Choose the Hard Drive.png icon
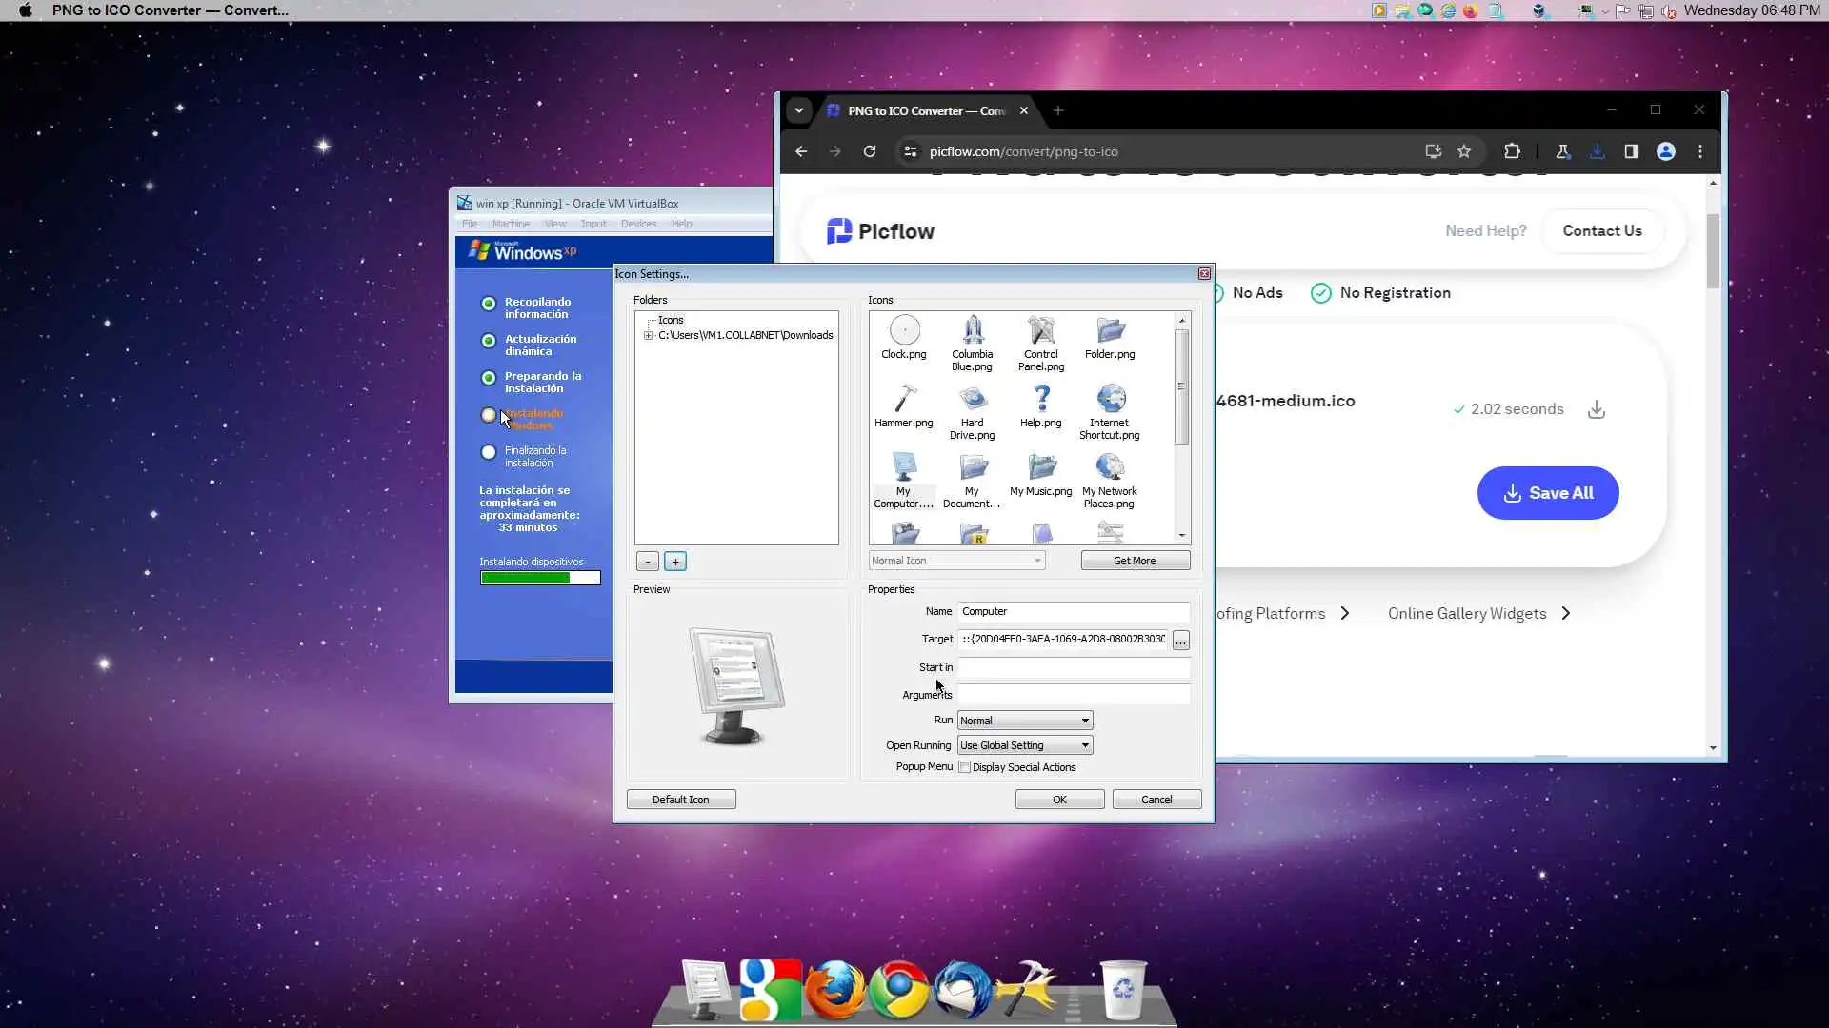This screenshot has height=1028, width=1829. [972, 411]
